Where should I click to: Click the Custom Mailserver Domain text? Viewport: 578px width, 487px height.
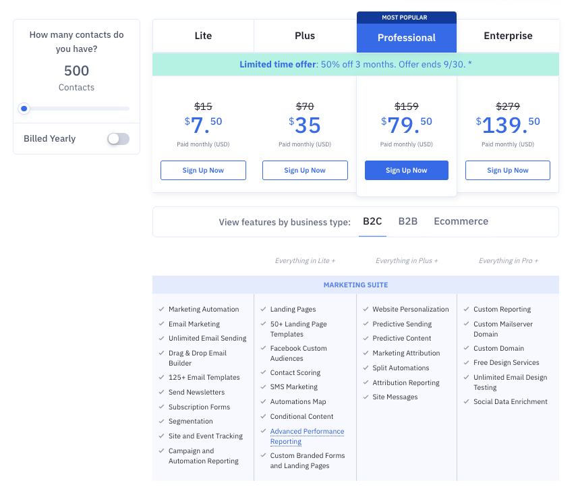[503, 329]
